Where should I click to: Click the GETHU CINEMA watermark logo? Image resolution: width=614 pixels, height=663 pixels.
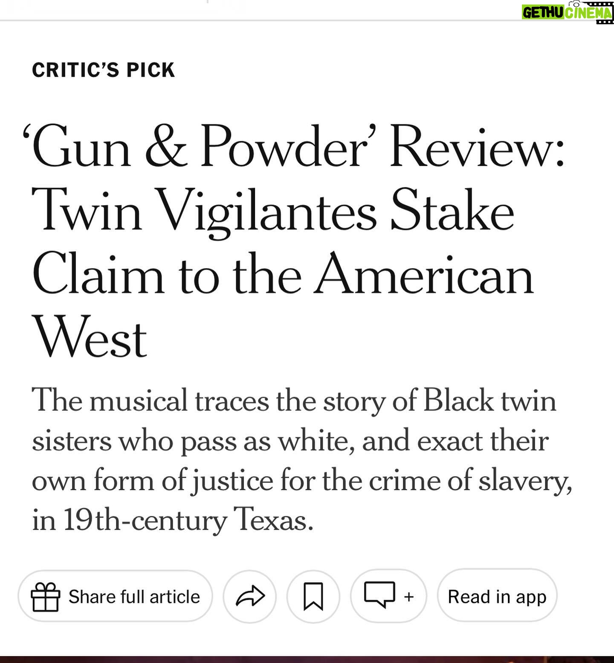(567, 12)
